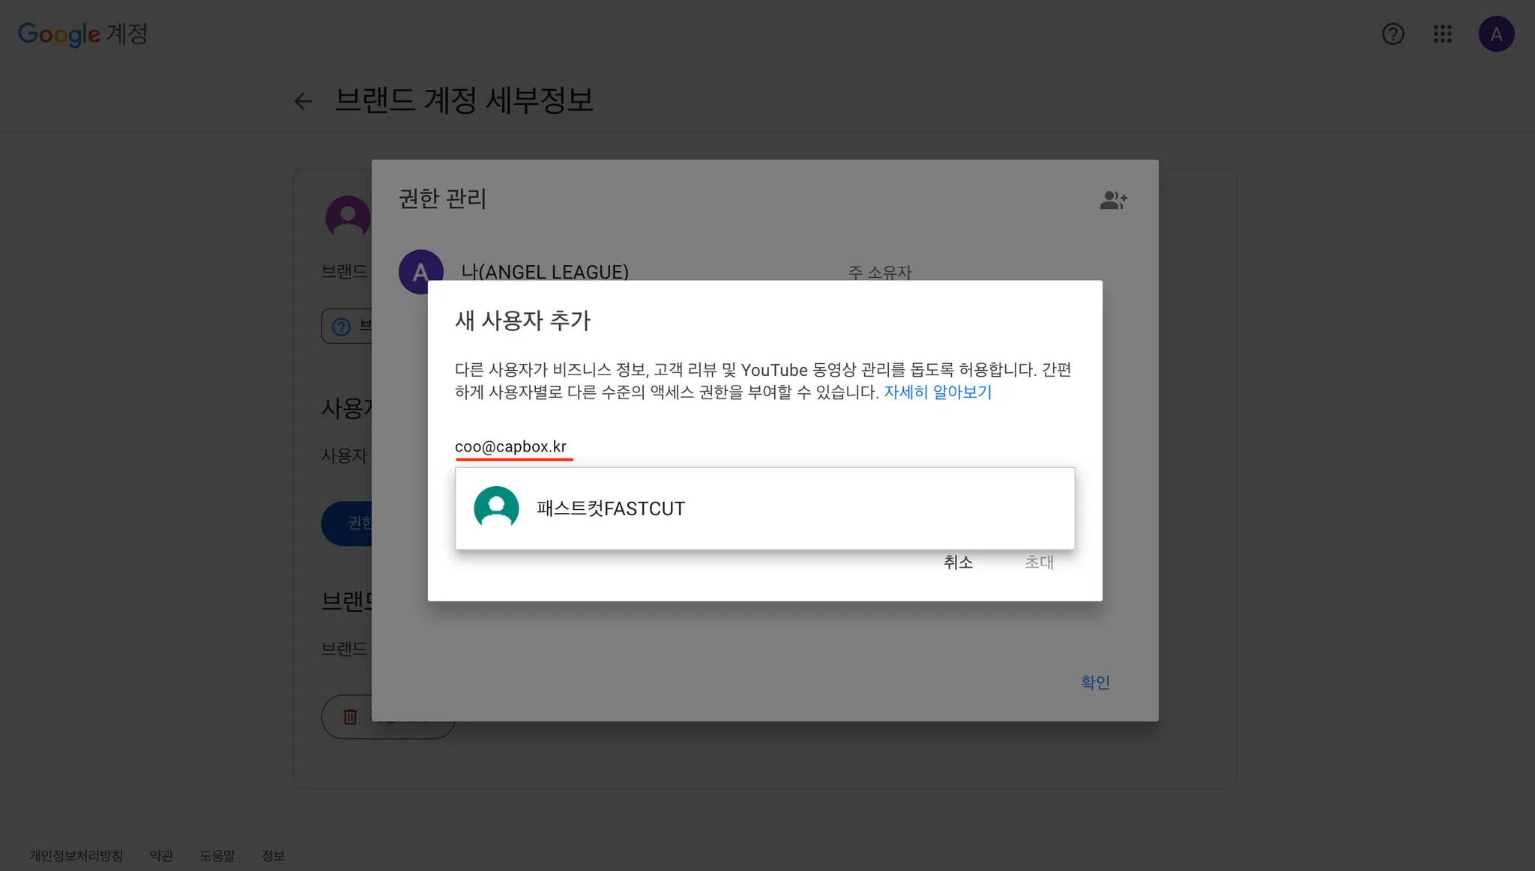Screen dimensions: 1535x871
Task: Open the 정보 footer link
Action: (273, 855)
